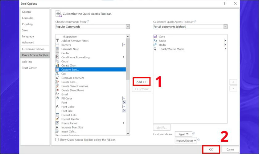
Task: Click the Delete Cells icon
Action: tap(57, 82)
